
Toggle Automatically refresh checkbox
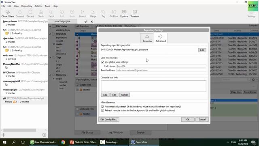[x=102, y=107]
